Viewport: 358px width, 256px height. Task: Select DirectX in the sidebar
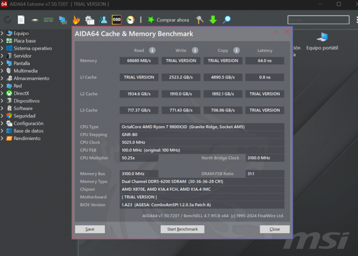(x=21, y=93)
